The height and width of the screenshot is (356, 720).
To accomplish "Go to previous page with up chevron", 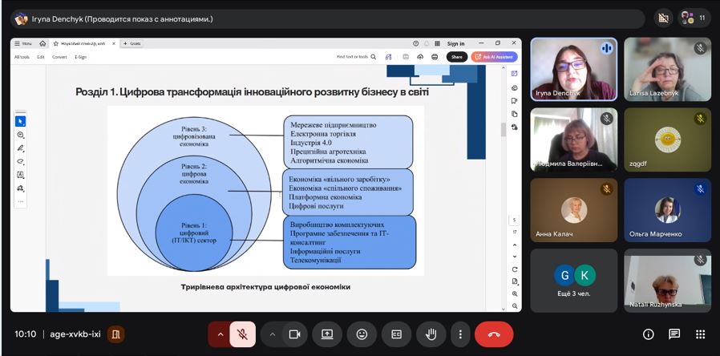I will [514, 245].
